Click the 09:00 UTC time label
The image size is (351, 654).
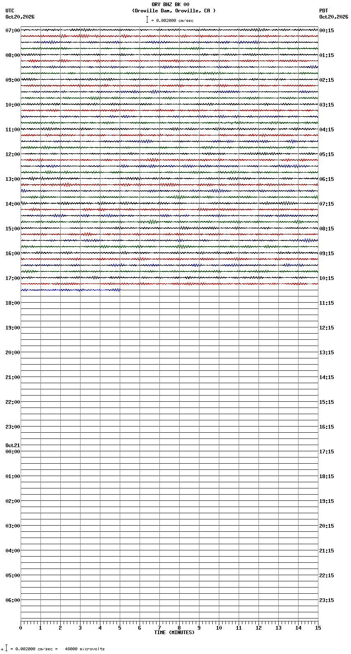[13, 80]
